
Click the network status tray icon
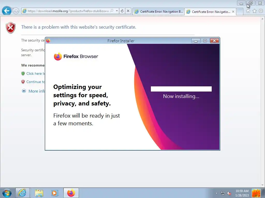click(223, 193)
